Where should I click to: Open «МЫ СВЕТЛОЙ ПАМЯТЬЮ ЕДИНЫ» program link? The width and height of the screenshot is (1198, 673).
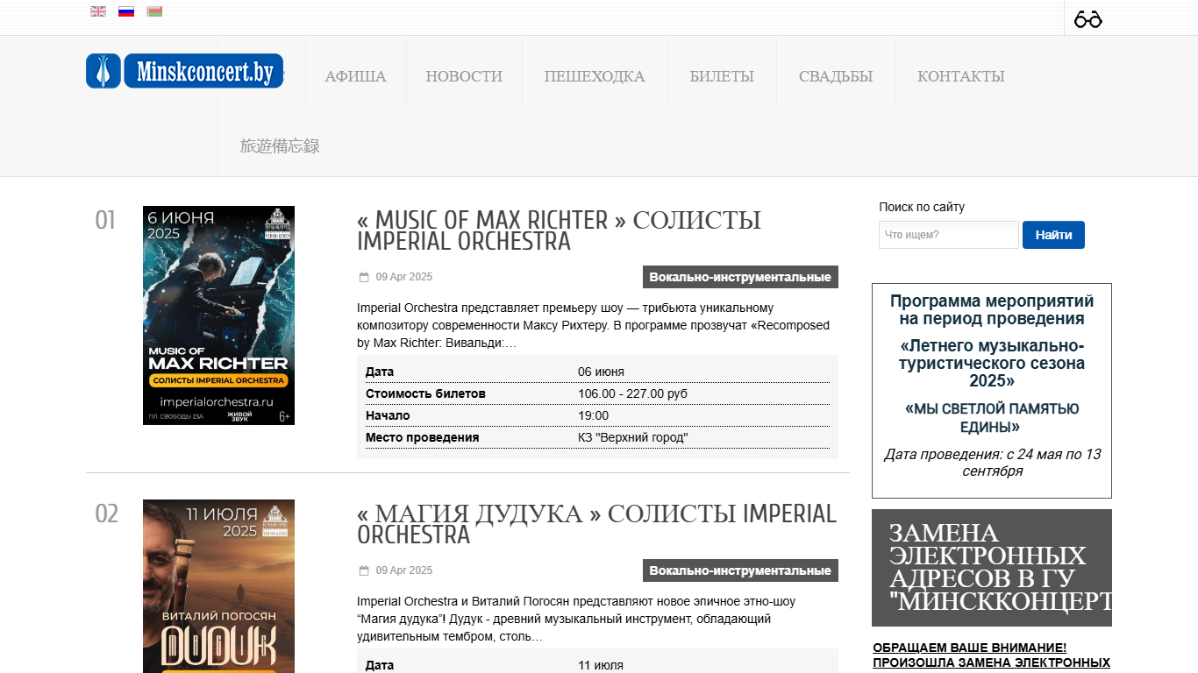[992, 418]
